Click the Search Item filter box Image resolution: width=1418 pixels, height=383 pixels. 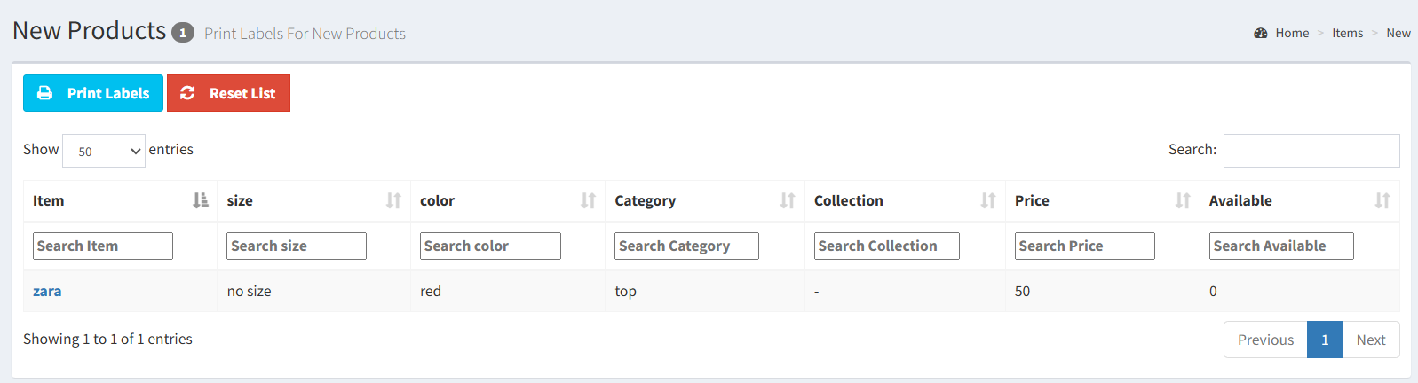point(103,246)
